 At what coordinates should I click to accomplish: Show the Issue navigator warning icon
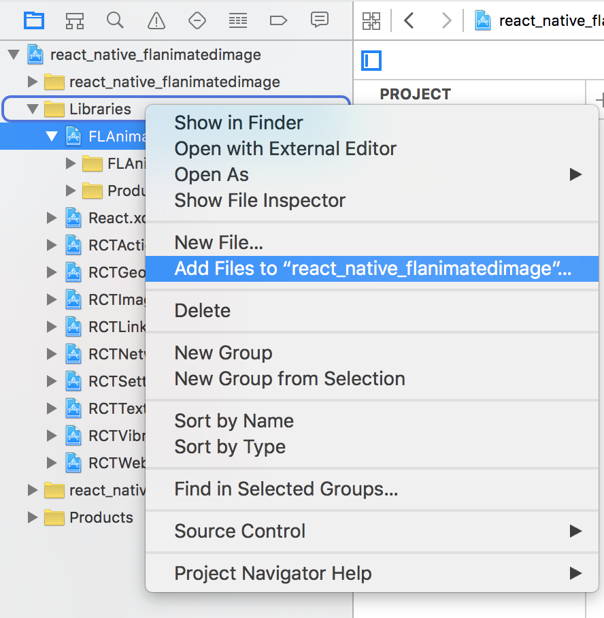156,20
